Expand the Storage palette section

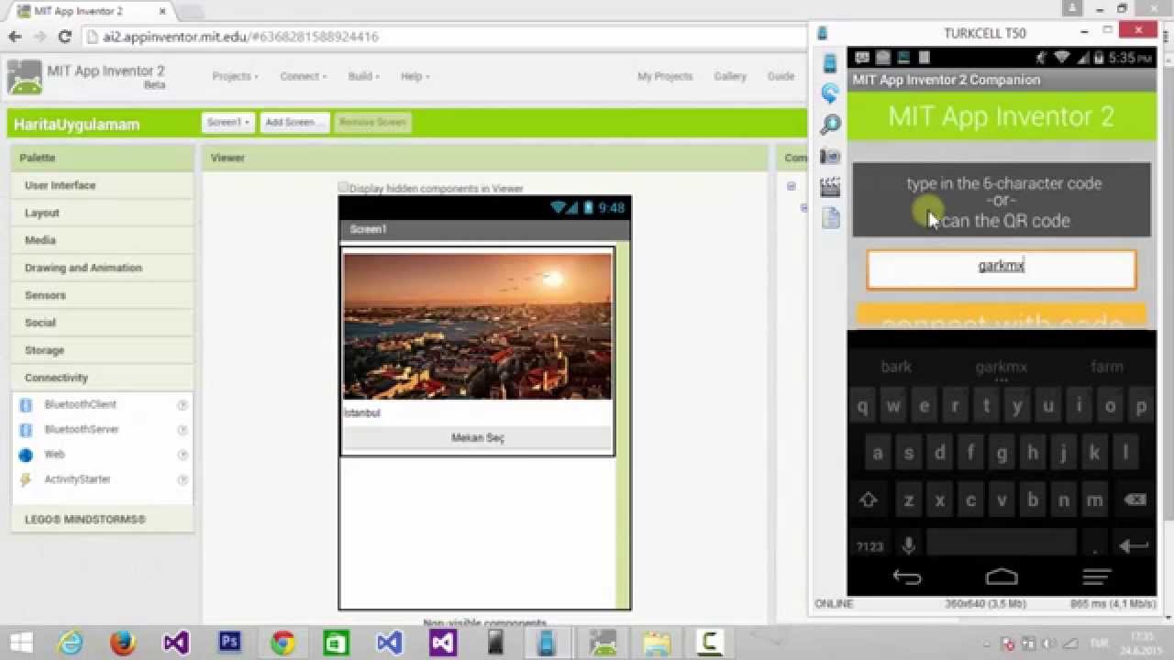pos(103,350)
